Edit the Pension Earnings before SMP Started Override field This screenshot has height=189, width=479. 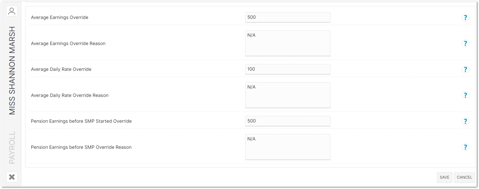click(288, 121)
